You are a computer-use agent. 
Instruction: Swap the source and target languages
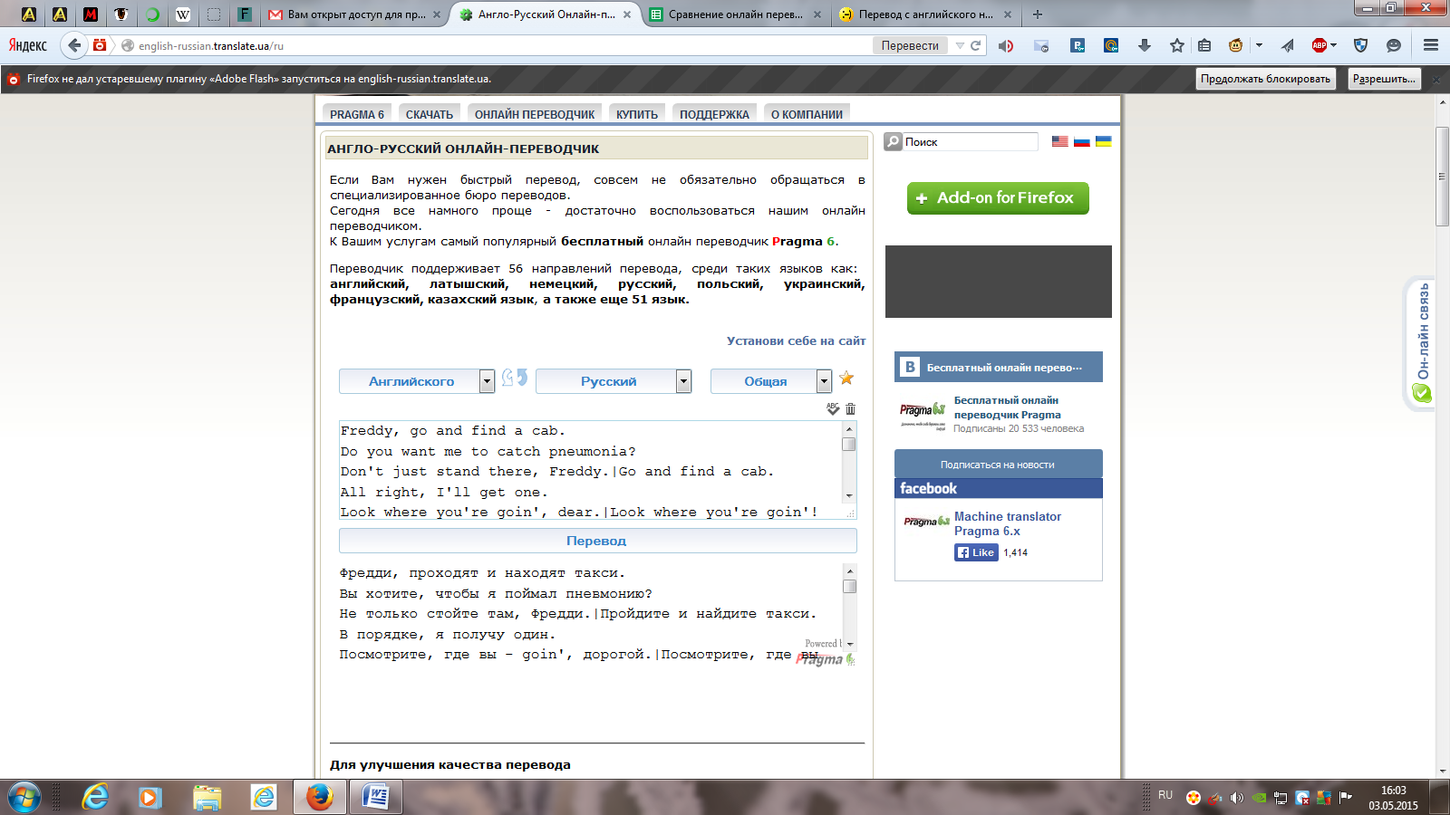click(x=515, y=378)
